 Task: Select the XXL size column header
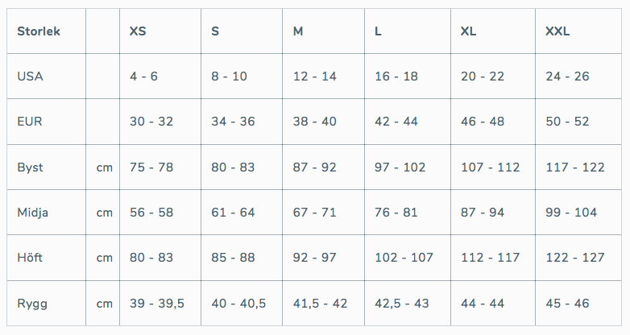(x=578, y=31)
